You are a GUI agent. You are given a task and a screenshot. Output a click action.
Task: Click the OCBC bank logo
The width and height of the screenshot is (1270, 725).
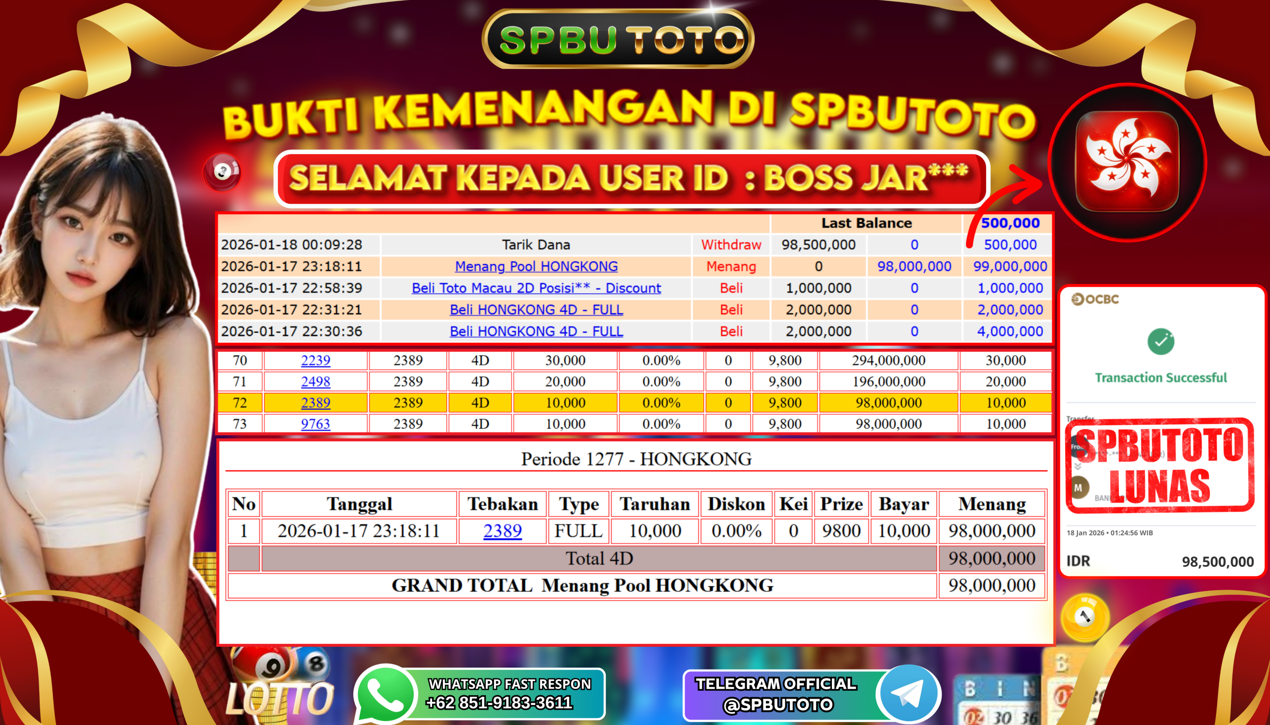1095,299
